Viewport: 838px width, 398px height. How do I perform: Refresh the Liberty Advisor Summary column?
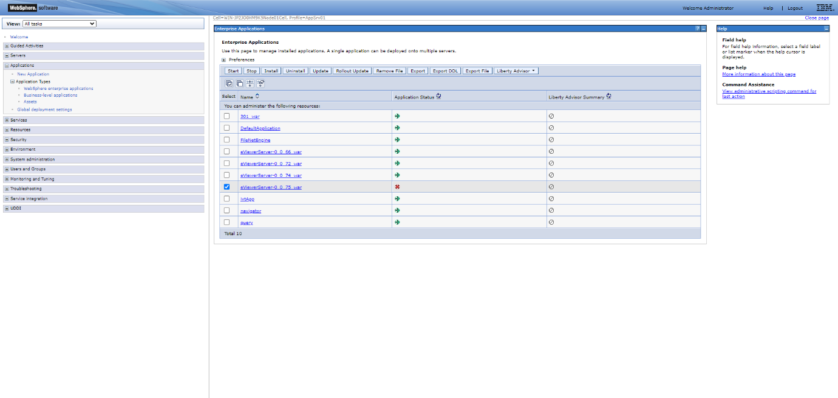click(x=608, y=95)
